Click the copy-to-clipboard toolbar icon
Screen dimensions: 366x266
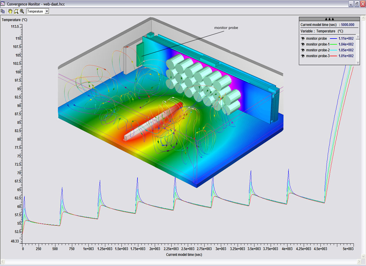pyautogui.click(x=3, y=11)
